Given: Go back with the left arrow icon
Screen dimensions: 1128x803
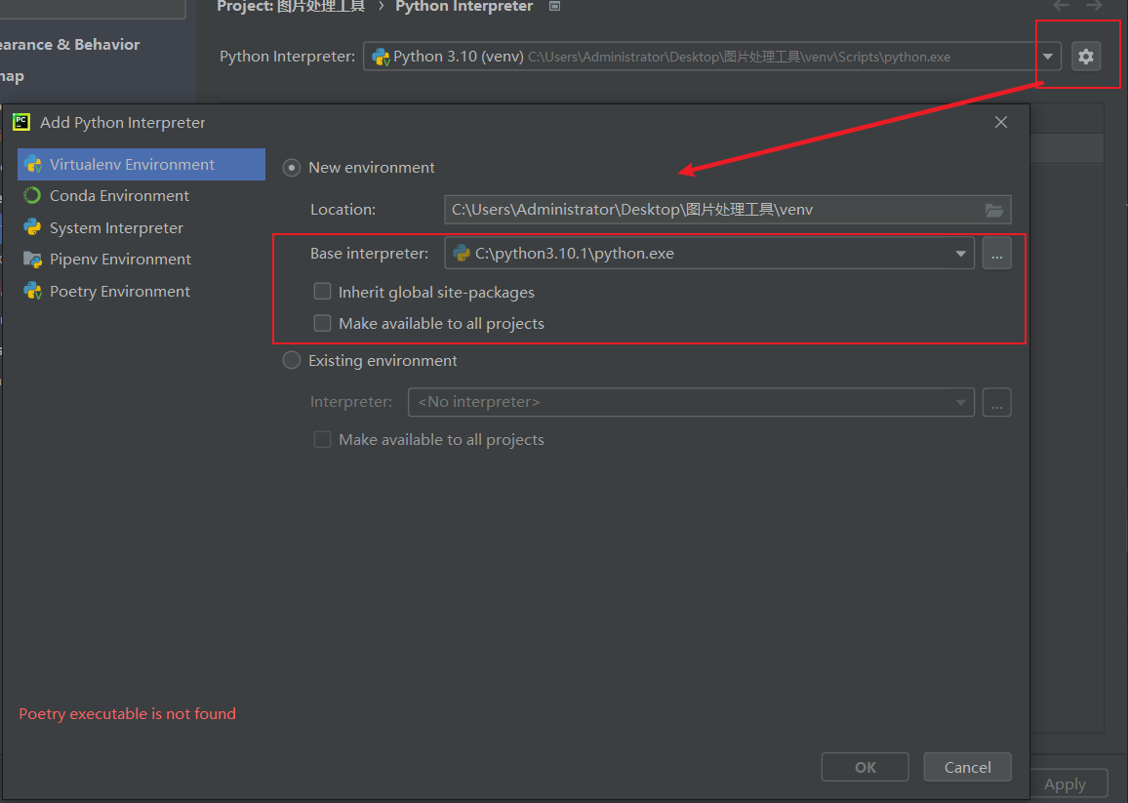Looking at the screenshot, I should pyautogui.click(x=1061, y=6).
